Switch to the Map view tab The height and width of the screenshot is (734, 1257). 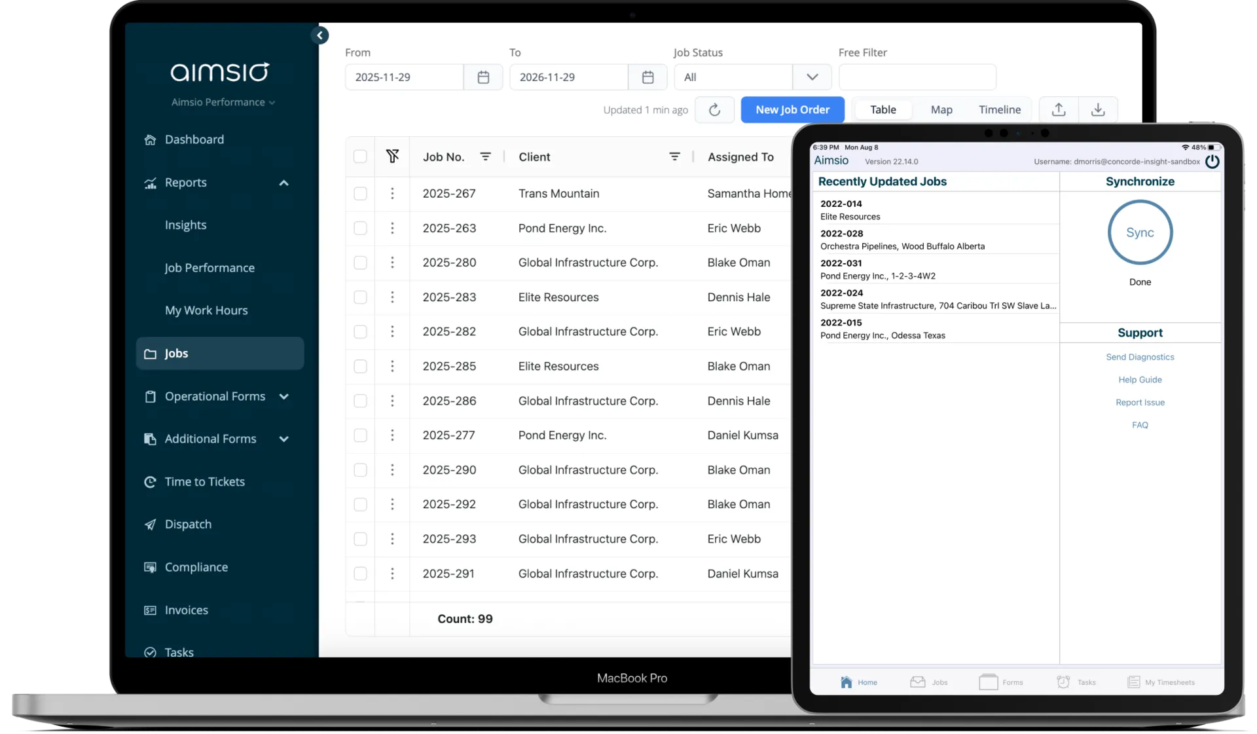point(941,110)
